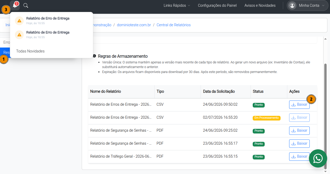330x174 pixels.
Task: Open Central de Relatórios breadcrumb
Action: (x=174, y=25)
